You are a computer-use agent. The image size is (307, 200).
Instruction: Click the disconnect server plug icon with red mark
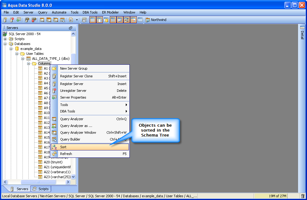[x=34, y=20]
